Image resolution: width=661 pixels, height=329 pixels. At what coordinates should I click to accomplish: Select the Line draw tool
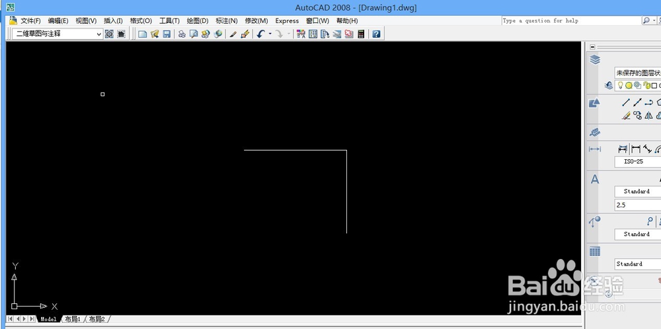[626, 102]
